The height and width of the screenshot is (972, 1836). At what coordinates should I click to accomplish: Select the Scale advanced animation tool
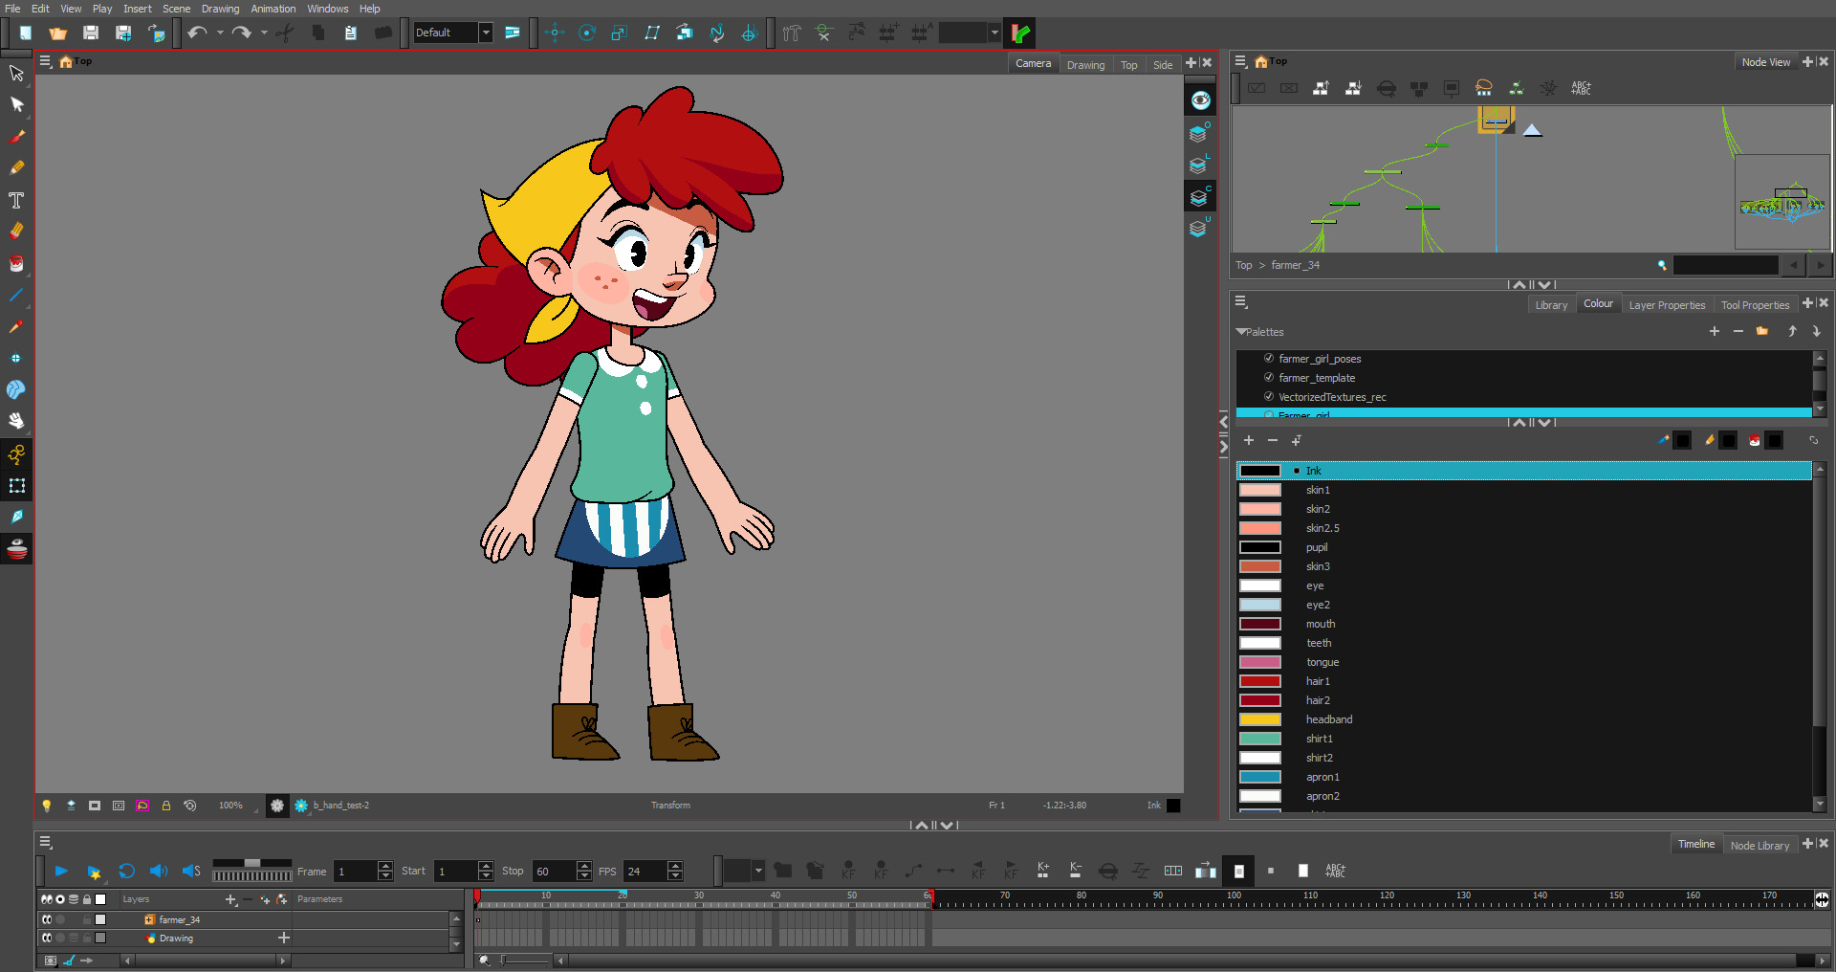[x=620, y=33]
